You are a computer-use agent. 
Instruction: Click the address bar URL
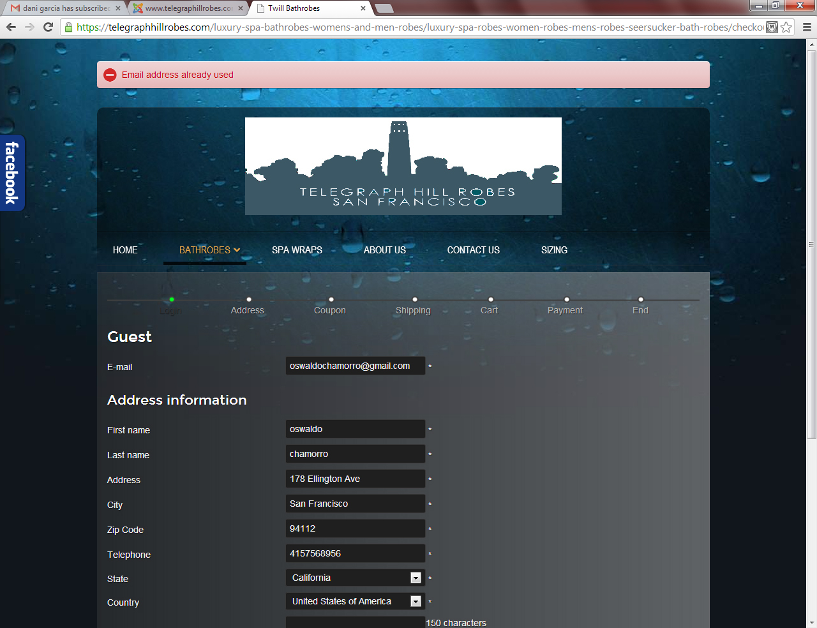pyautogui.click(x=419, y=27)
